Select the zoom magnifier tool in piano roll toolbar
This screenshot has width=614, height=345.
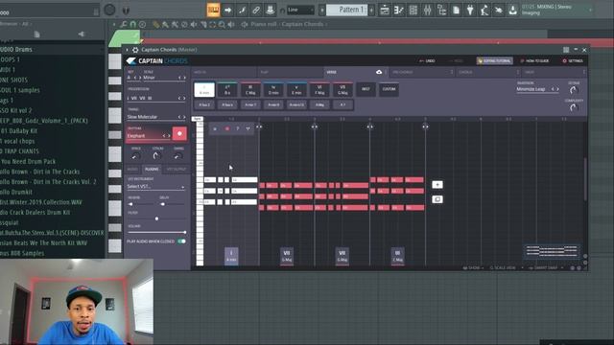click(222, 24)
